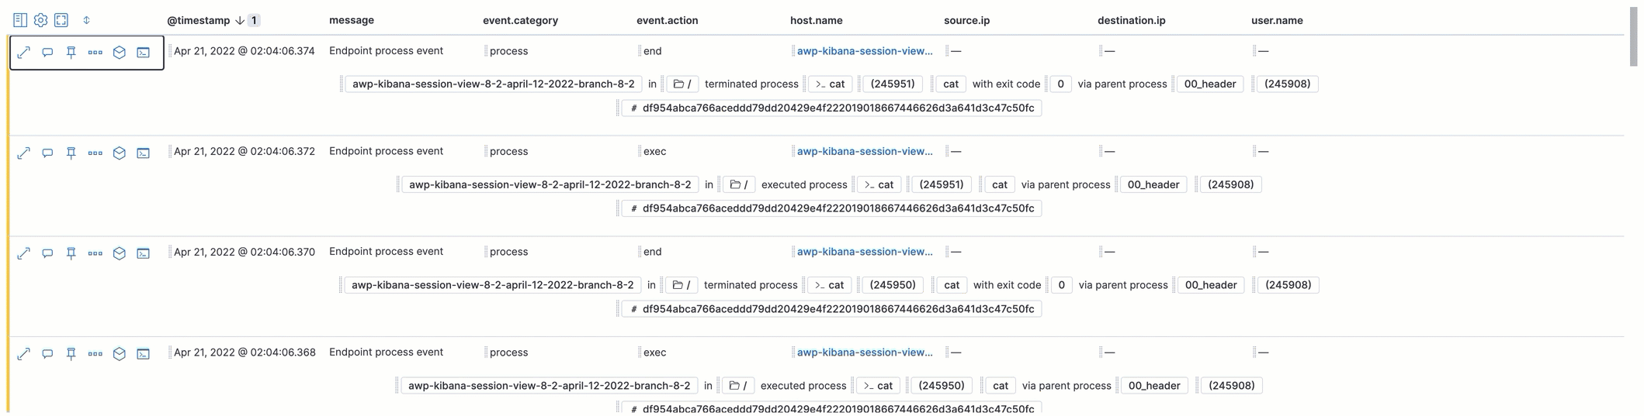
Task: Open session view for the 02:04:06.374 event
Action: click(x=144, y=53)
